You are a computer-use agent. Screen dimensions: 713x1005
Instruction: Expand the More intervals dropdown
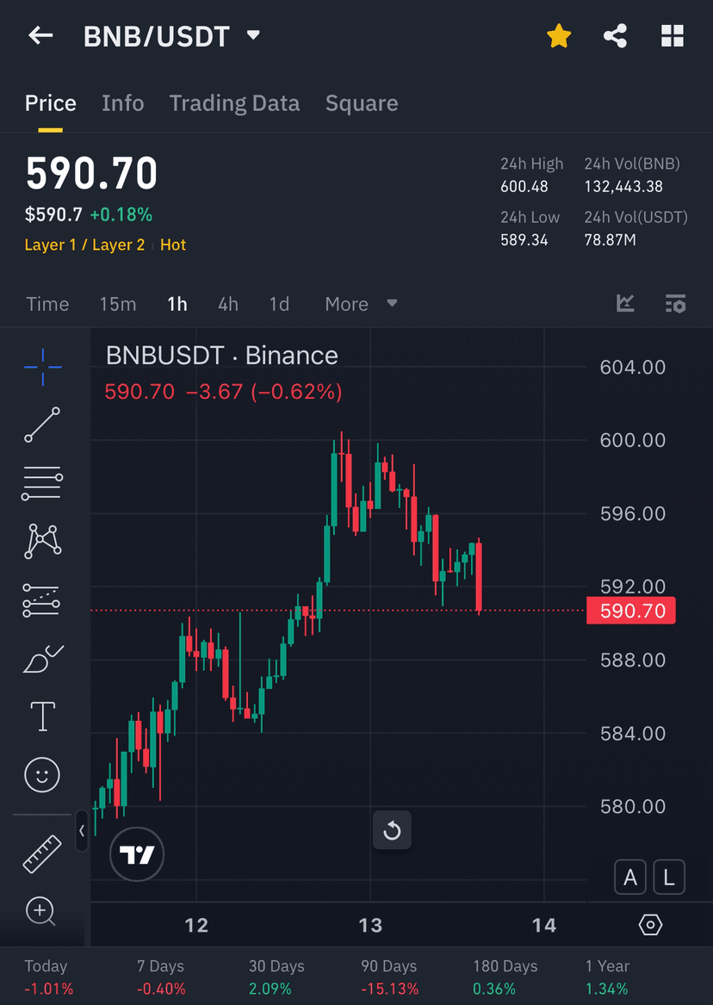362,304
